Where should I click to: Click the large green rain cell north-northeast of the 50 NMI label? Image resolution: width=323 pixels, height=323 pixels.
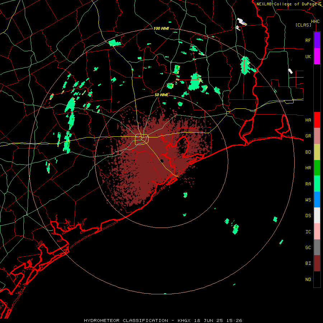coord(195,81)
